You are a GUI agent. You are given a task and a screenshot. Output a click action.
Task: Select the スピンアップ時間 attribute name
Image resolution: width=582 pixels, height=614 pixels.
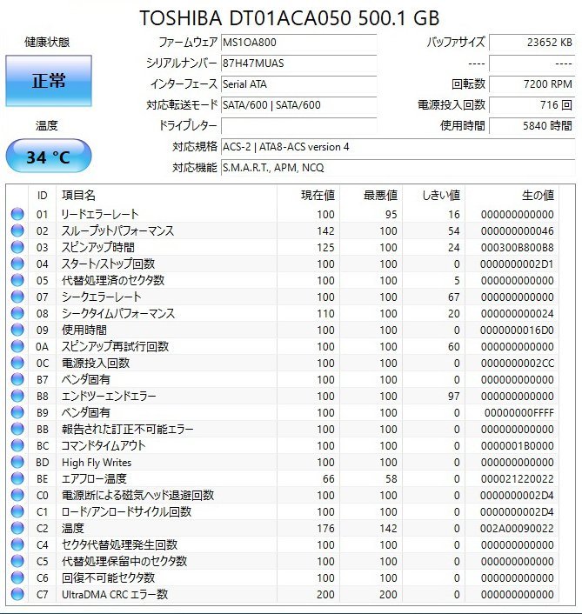tap(98, 247)
